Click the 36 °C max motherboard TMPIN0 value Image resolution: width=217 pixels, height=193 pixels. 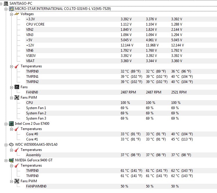(x=181, y=71)
